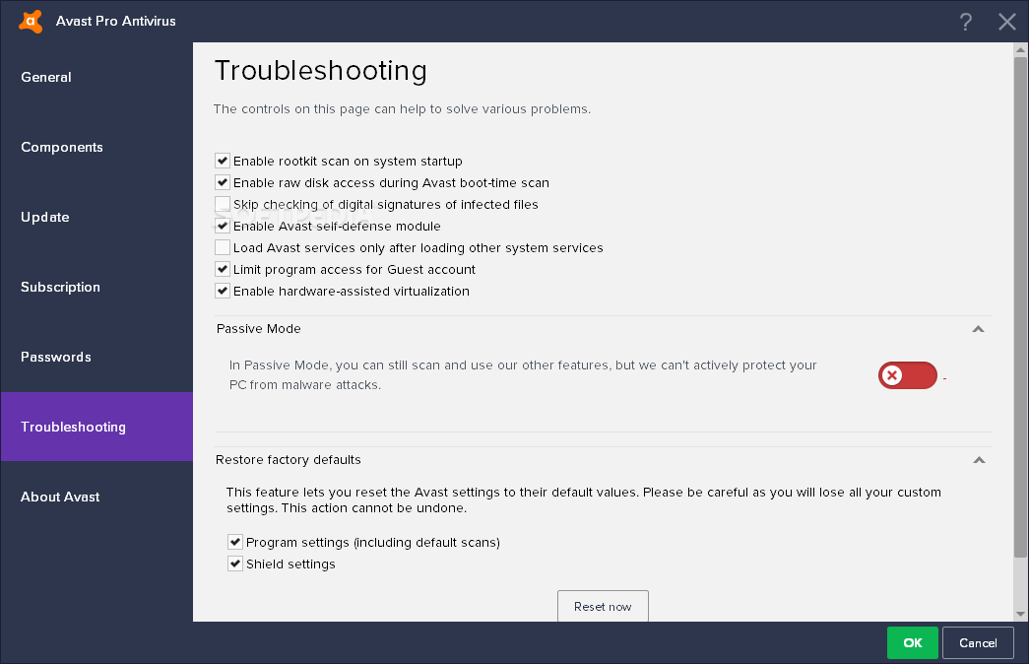This screenshot has height=664, width=1029.
Task: Close the settings window with the X icon
Action: (1006, 22)
